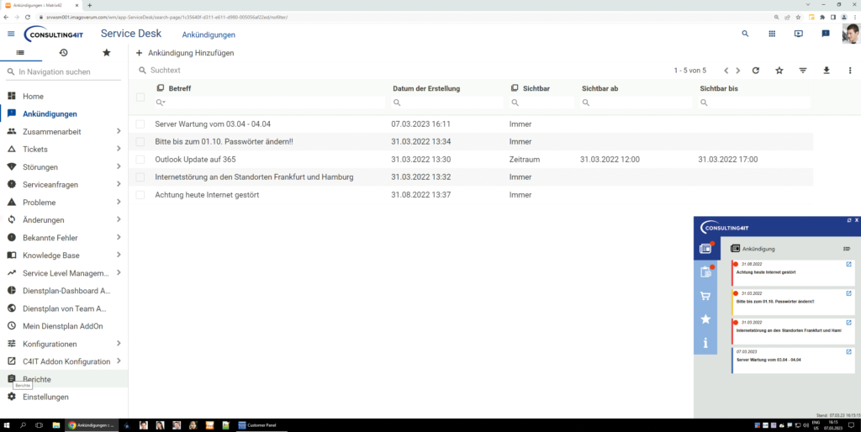Screen dimensions: 861x432
Task: Click the info icon in Customer Panel
Action: coord(705,343)
